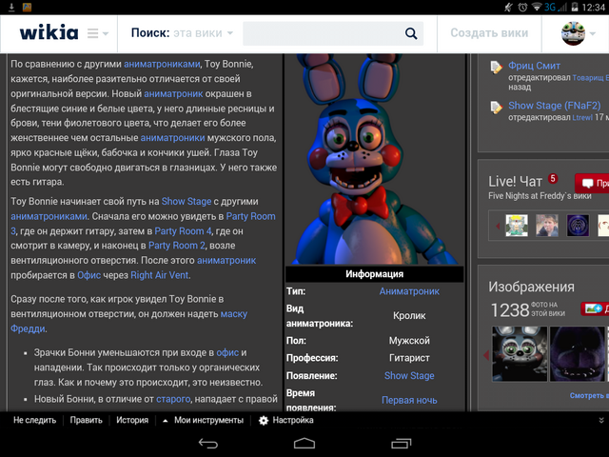Click "Править" in bottom toolbar
The height and width of the screenshot is (457, 609).
tap(86, 420)
